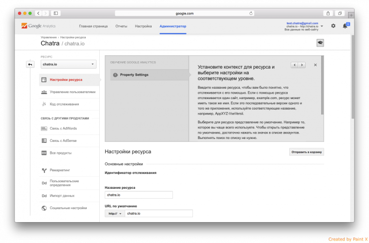Viewport: 369px width, 243px height.
Task: Open Связь с AdWords link
Action: [x=63, y=128]
